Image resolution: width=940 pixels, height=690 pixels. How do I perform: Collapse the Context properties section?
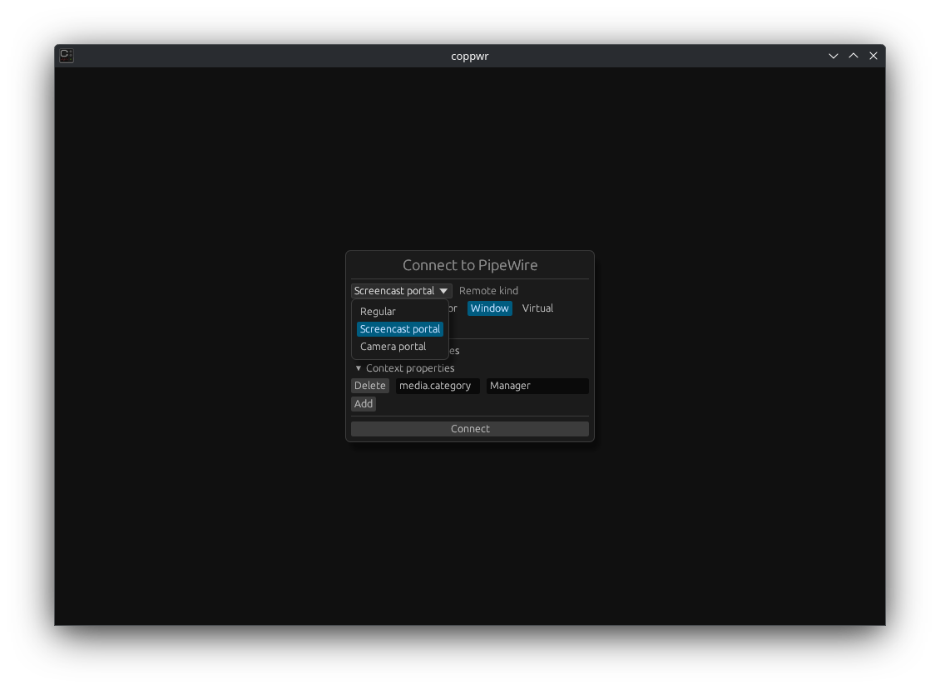point(404,367)
